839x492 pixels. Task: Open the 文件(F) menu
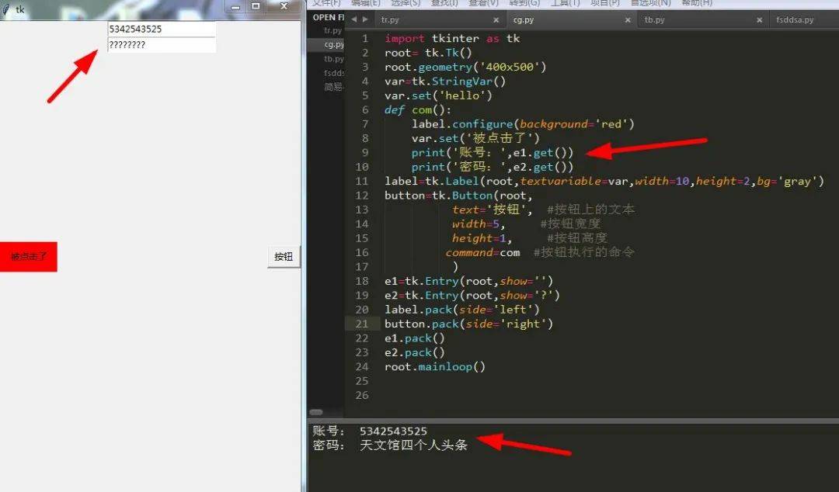(326, 3)
